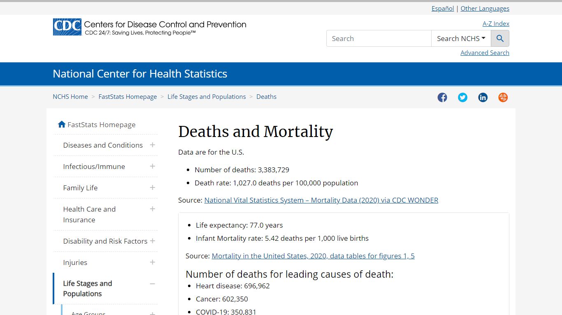562x315 pixels.
Task: Click the home icon beside FastStats Homepage
Action: tap(62, 124)
